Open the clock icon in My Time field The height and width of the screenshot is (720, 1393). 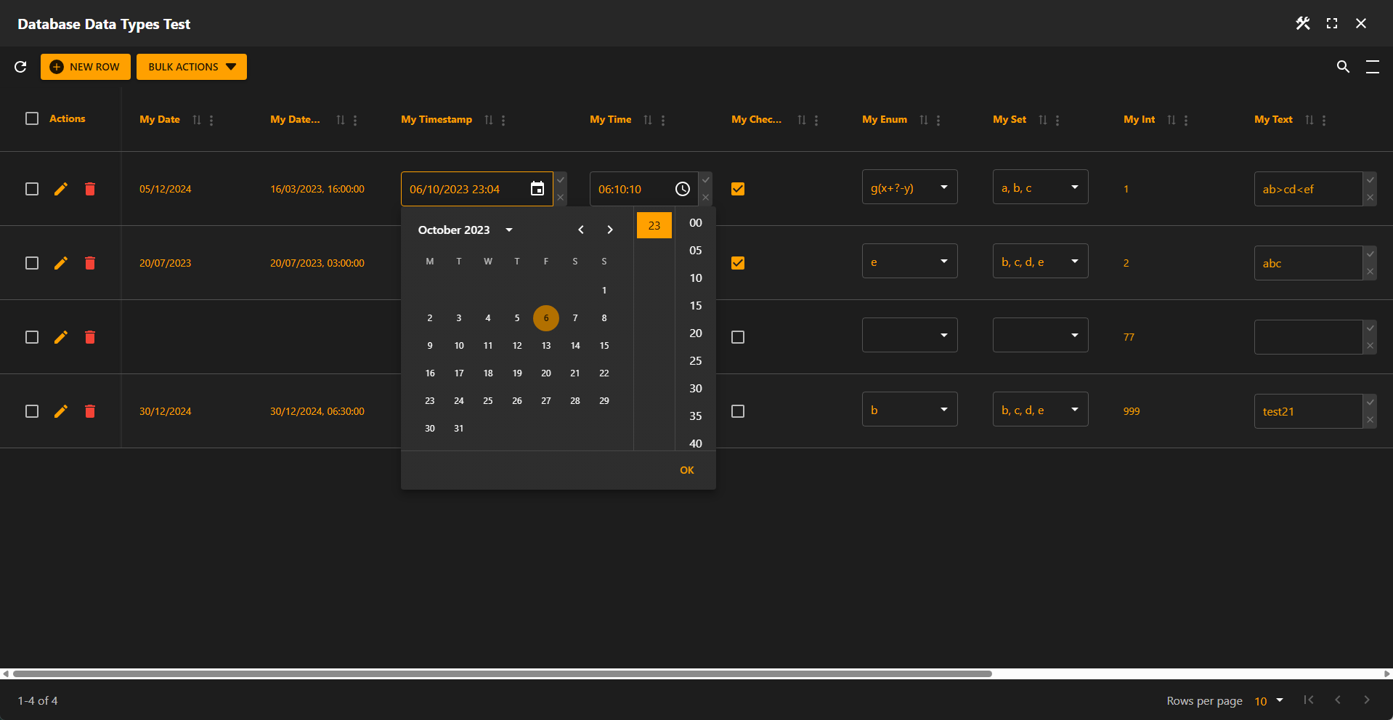pyautogui.click(x=683, y=189)
